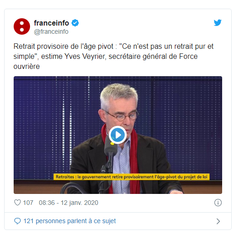The height and width of the screenshot is (235, 244).
Task: Click the 107 likes count
Action: 28,203
